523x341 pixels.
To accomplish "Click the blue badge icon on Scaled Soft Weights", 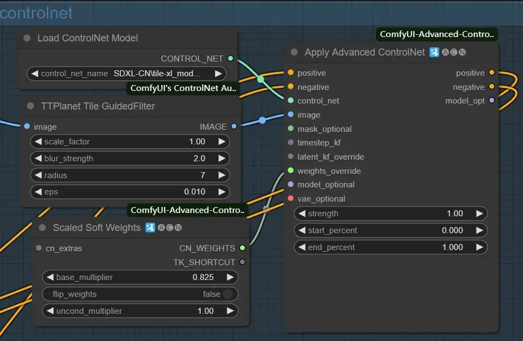I will (x=150, y=228).
